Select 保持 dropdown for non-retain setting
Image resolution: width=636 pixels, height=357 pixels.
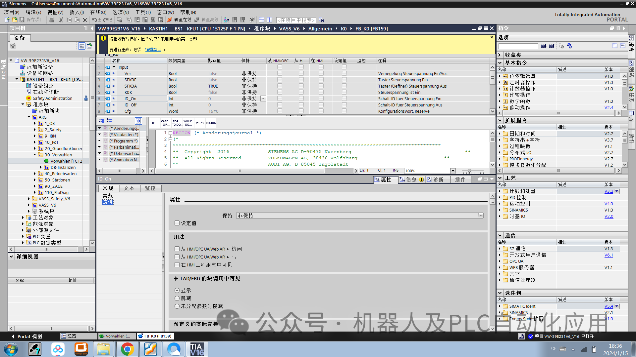point(481,215)
